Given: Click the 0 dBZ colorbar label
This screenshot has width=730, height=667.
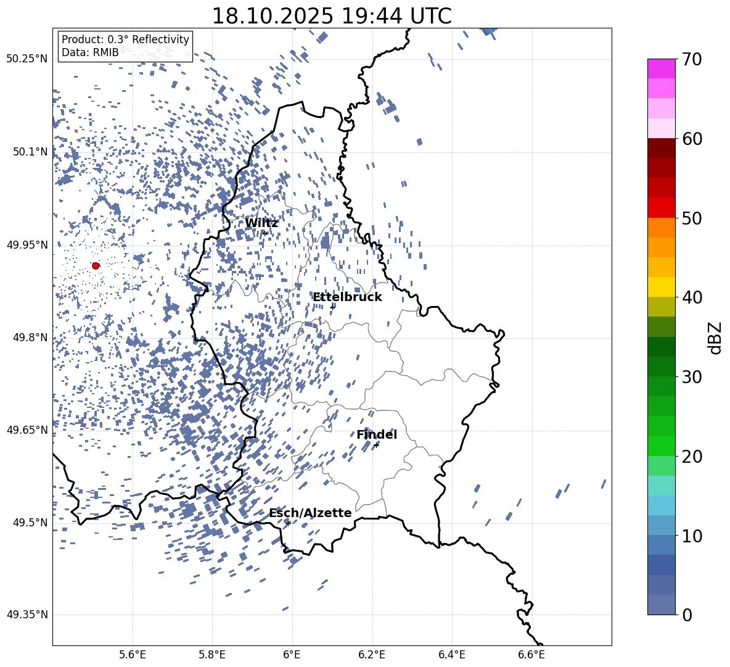Looking at the screenshot, I should (x=687, y=615).
